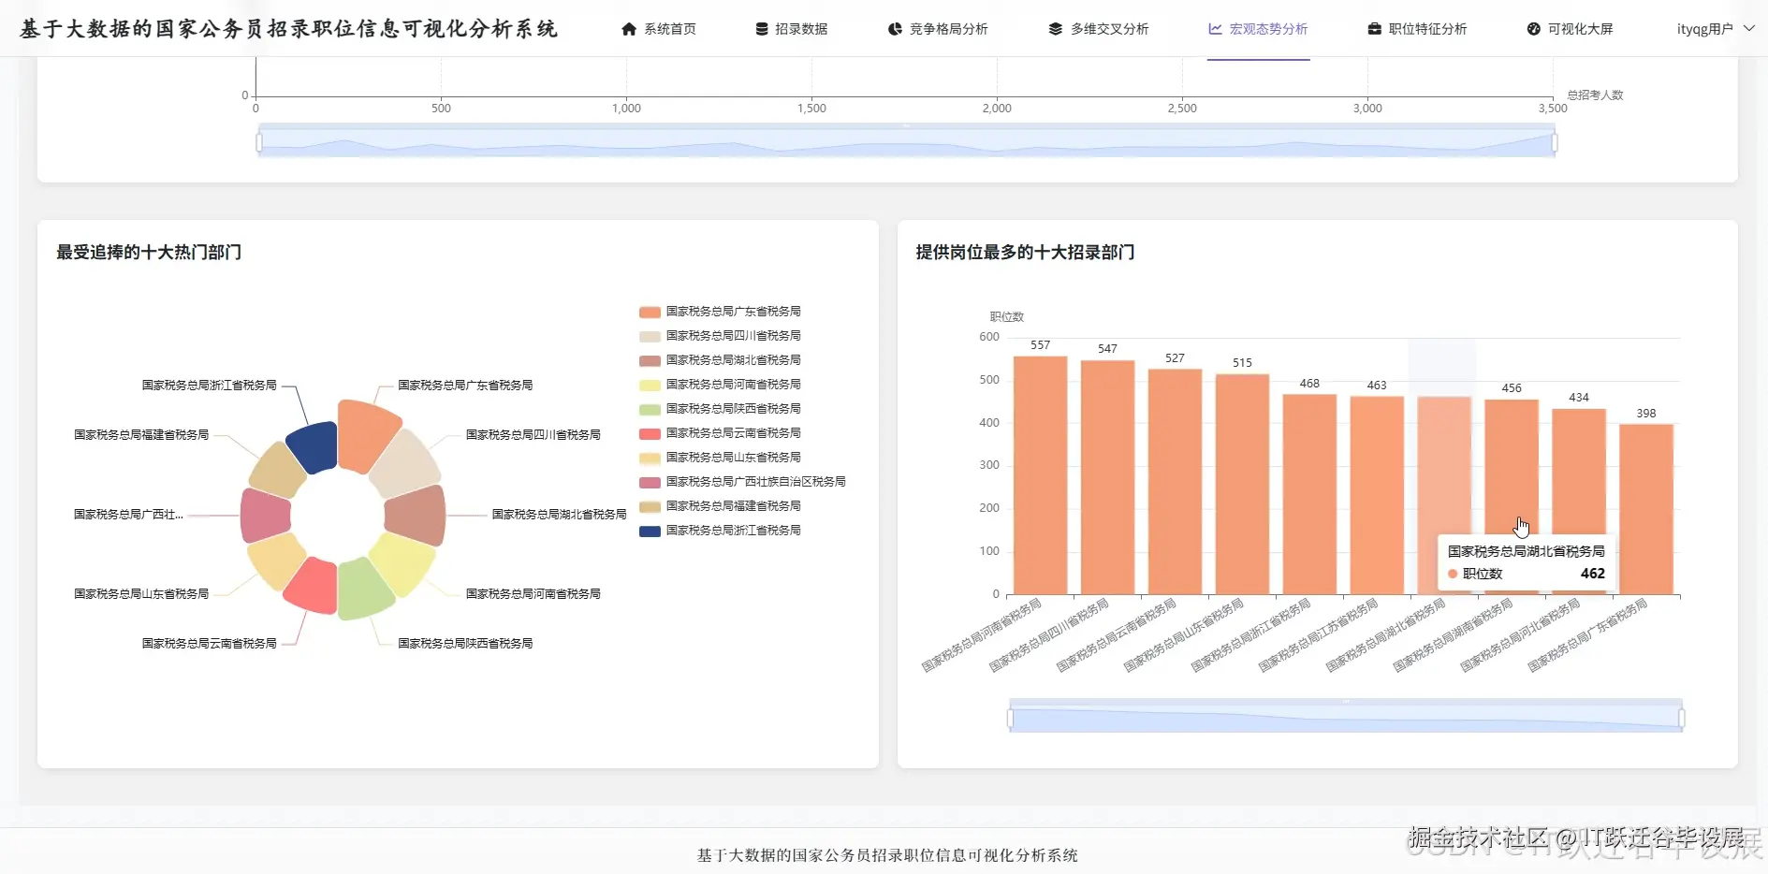Click the line chart icon beside 宏观态势分析
The image size is (1768, 874).
point(1215,29)
